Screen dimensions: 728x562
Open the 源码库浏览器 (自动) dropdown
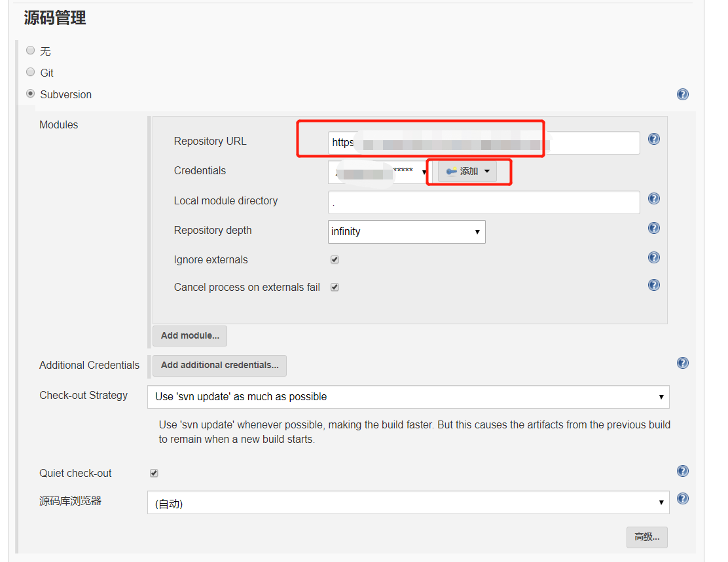pos(408,502)
